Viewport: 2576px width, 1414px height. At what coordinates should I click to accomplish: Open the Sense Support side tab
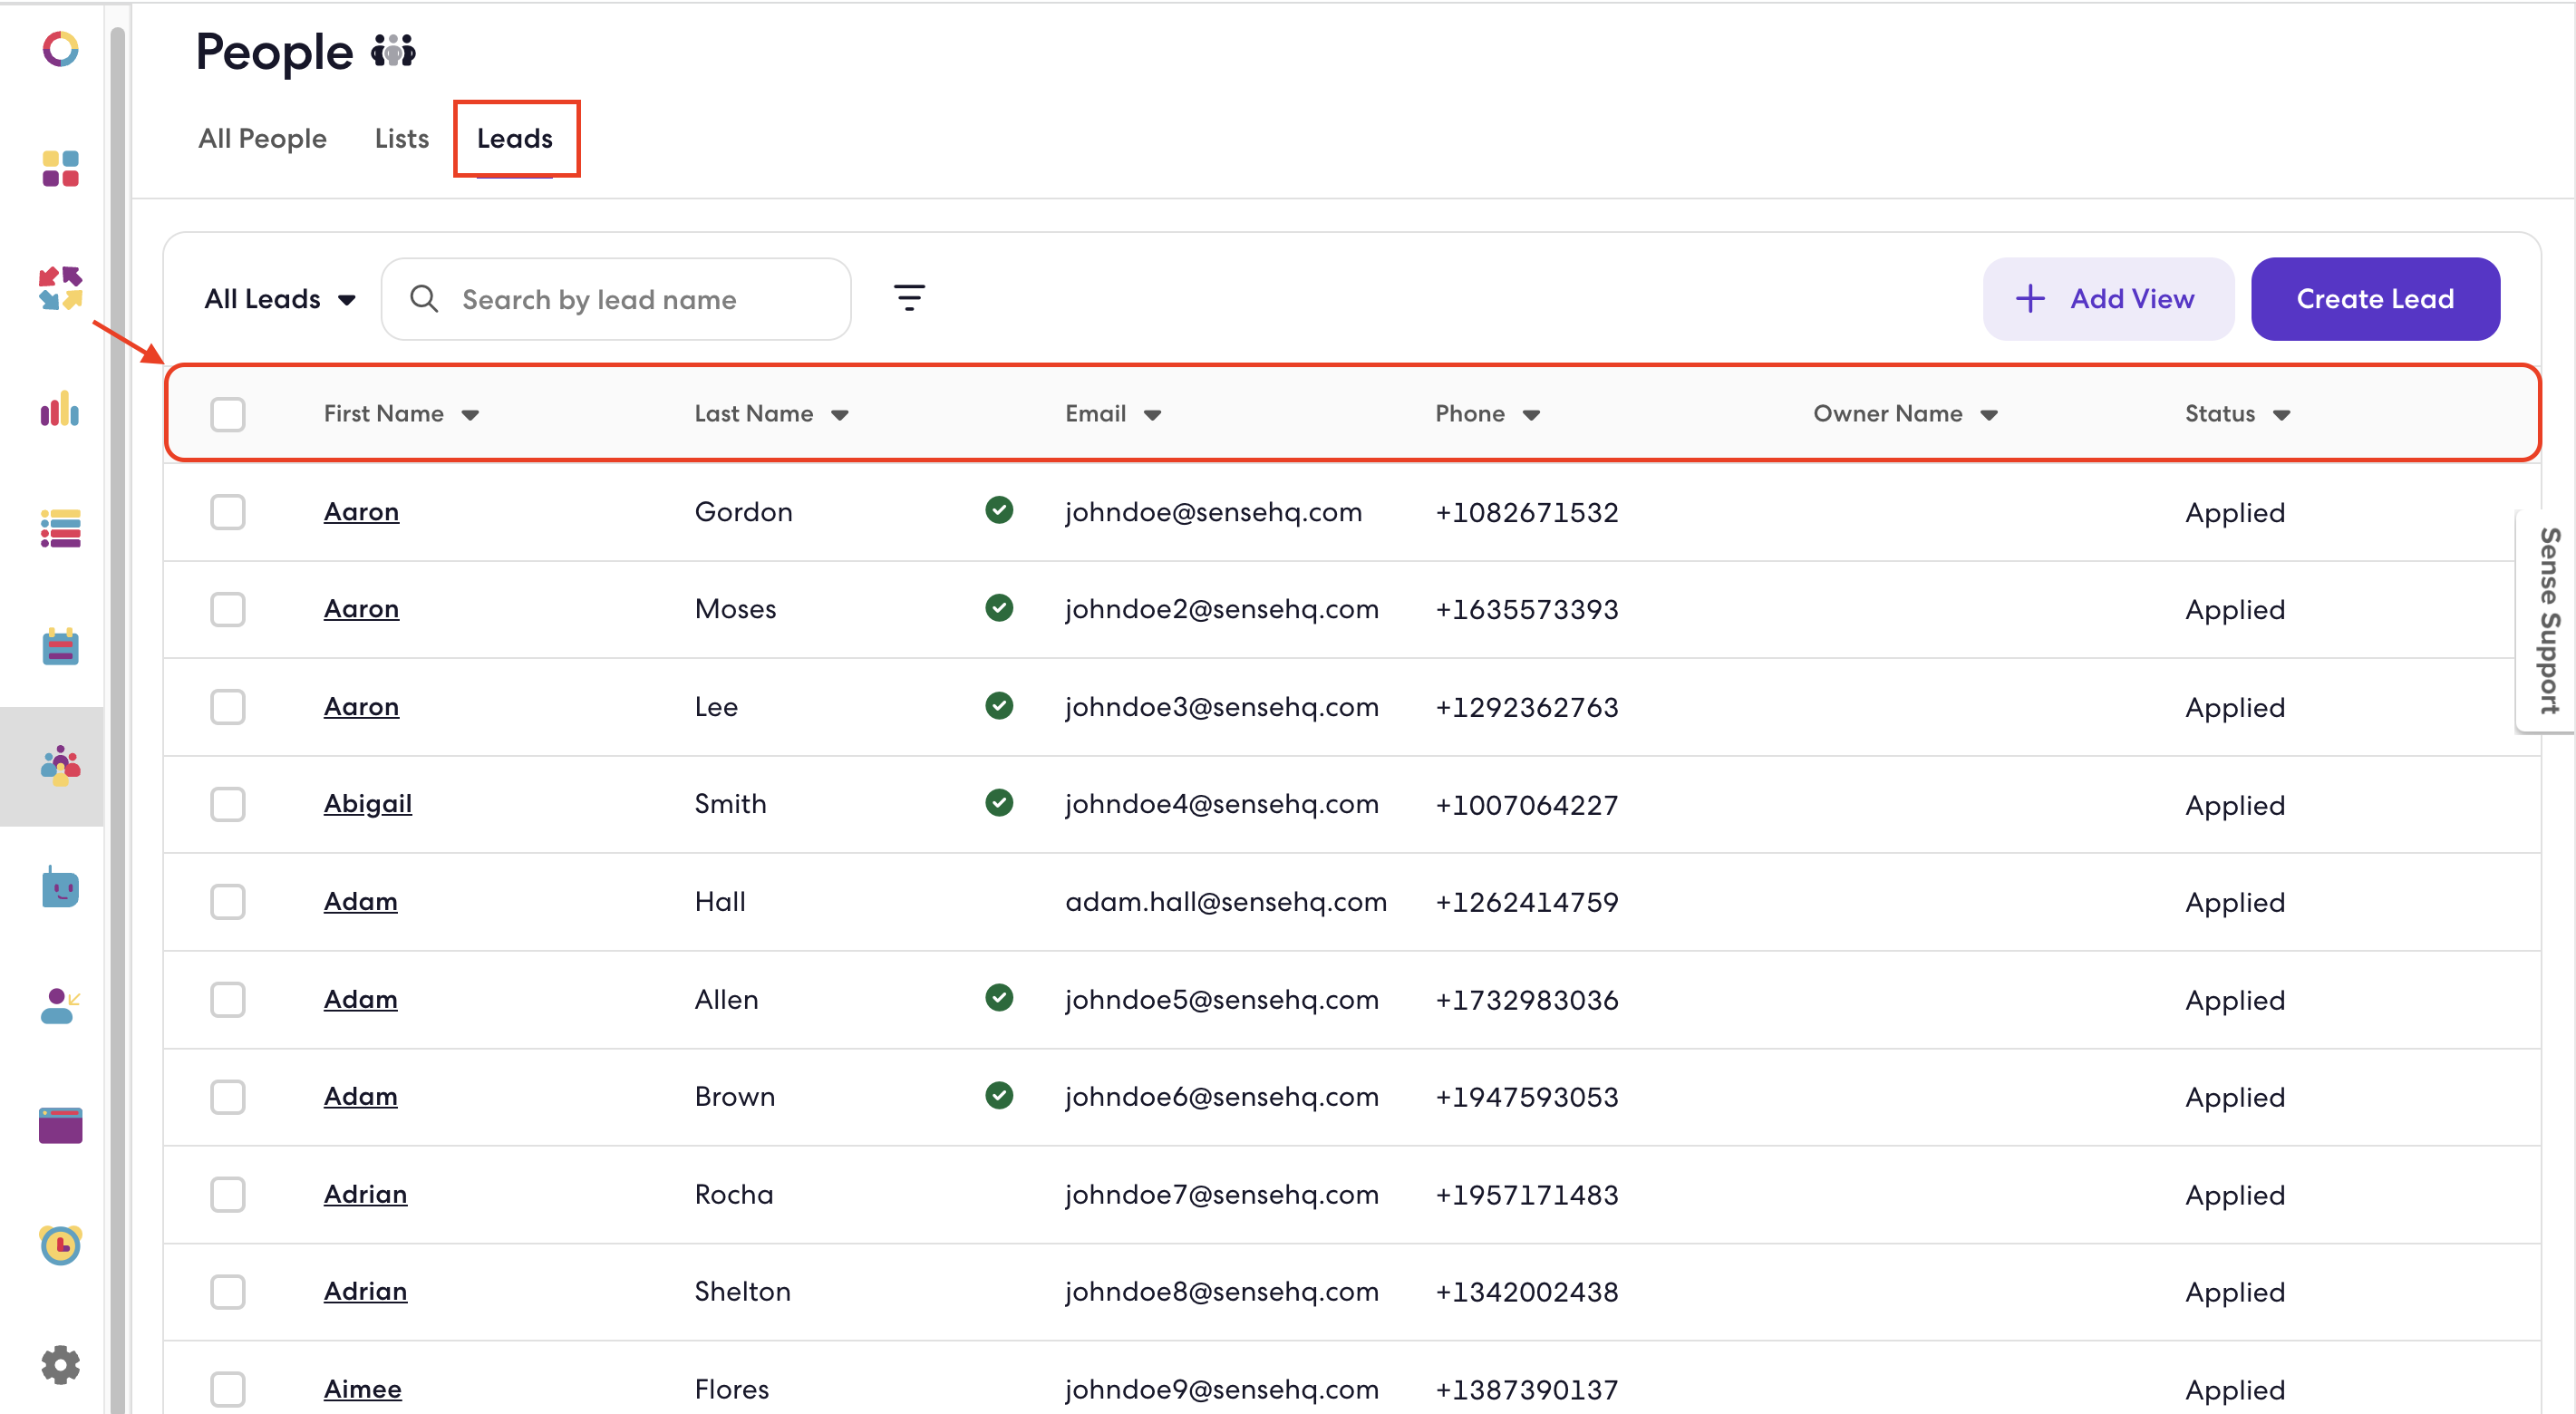(2548, 621)
